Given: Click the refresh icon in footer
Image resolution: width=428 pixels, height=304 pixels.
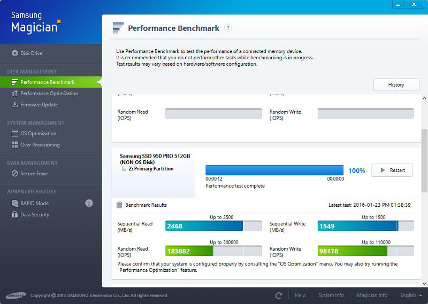Looking at the screenshot, I should coord(279,295).
